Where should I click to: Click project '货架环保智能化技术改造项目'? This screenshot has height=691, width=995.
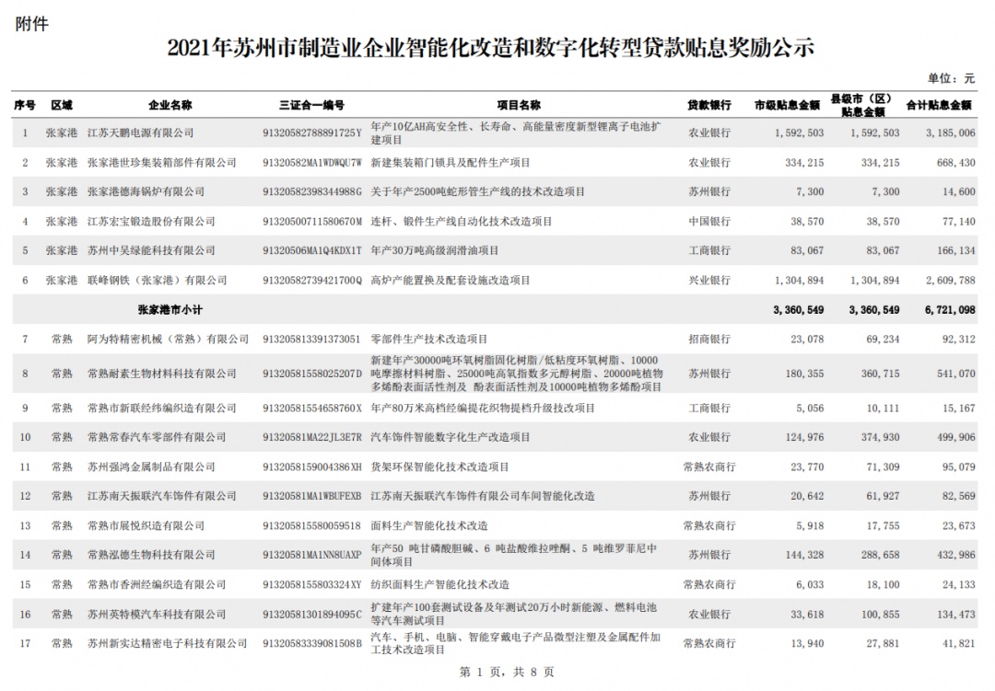click(x=439, y=467)
